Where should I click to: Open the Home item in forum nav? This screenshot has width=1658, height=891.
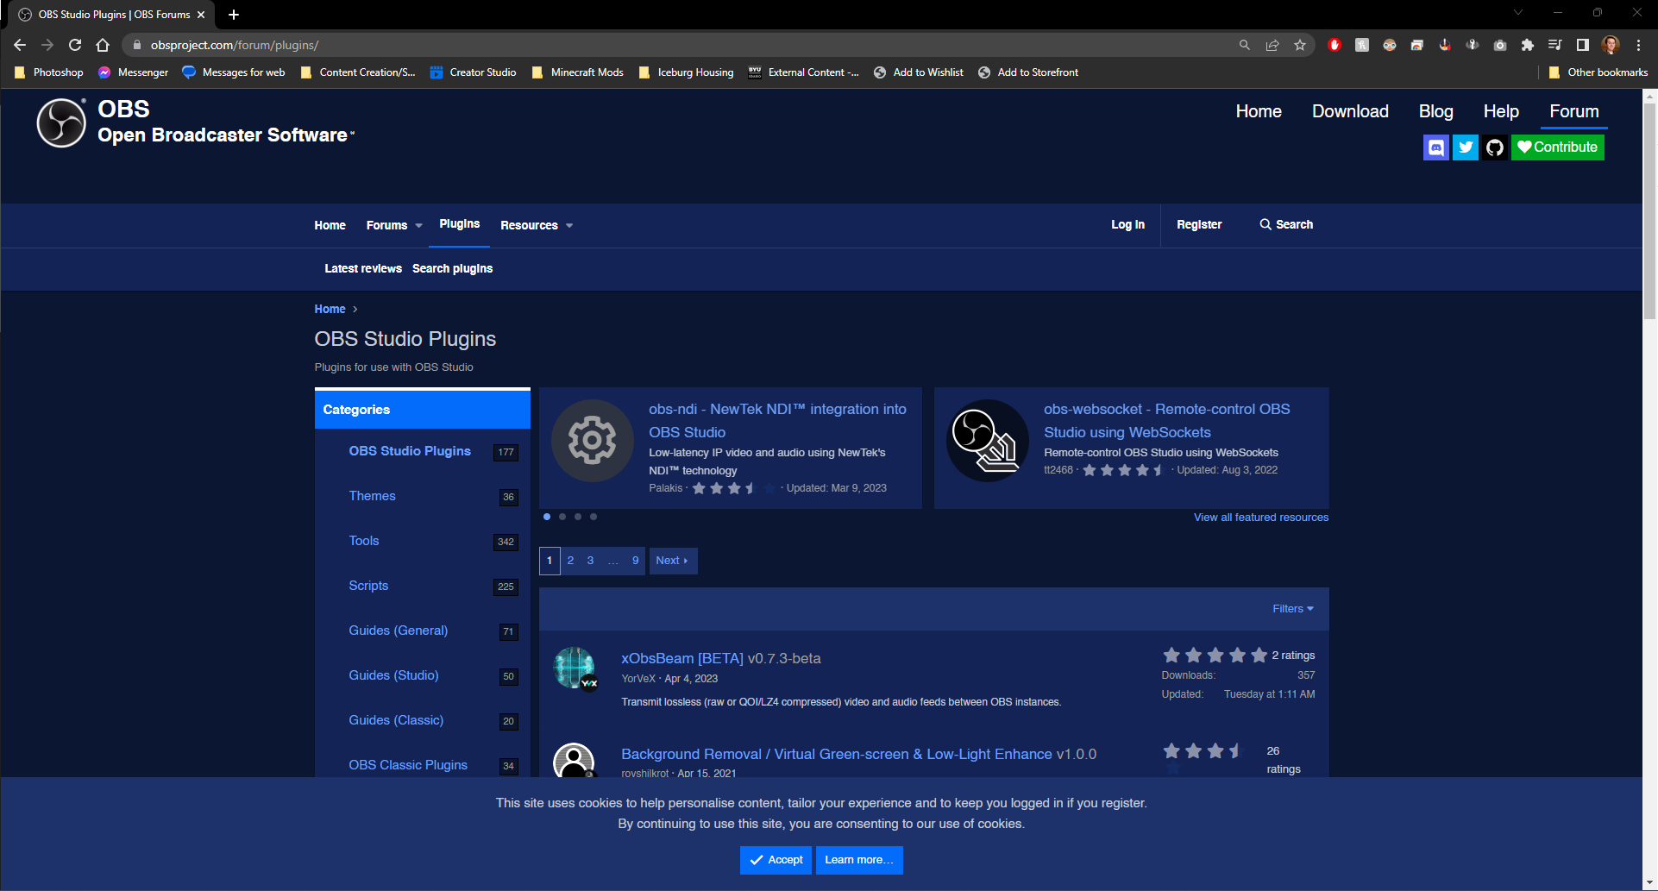[330, 225]
